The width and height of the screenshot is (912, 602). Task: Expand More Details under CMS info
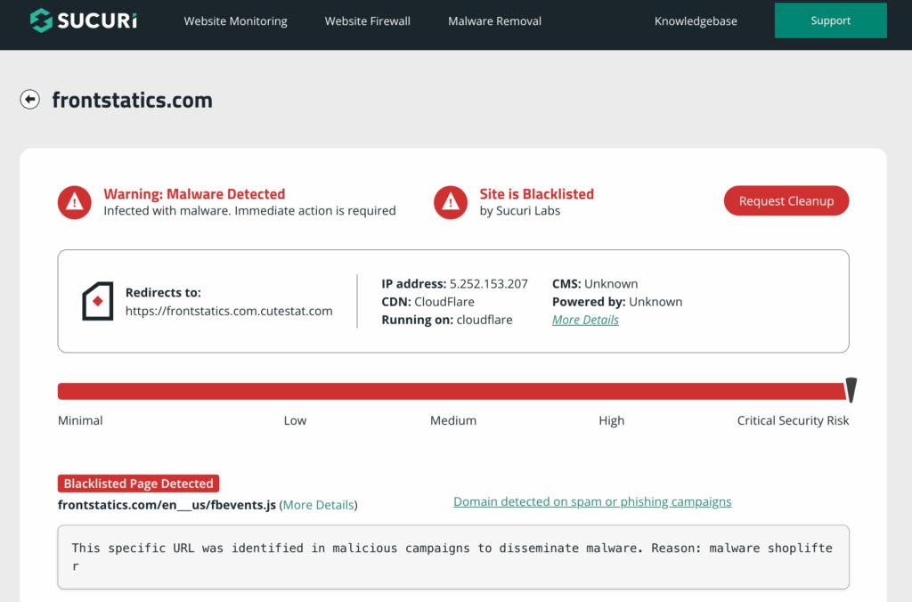click(x=585, y=320)
